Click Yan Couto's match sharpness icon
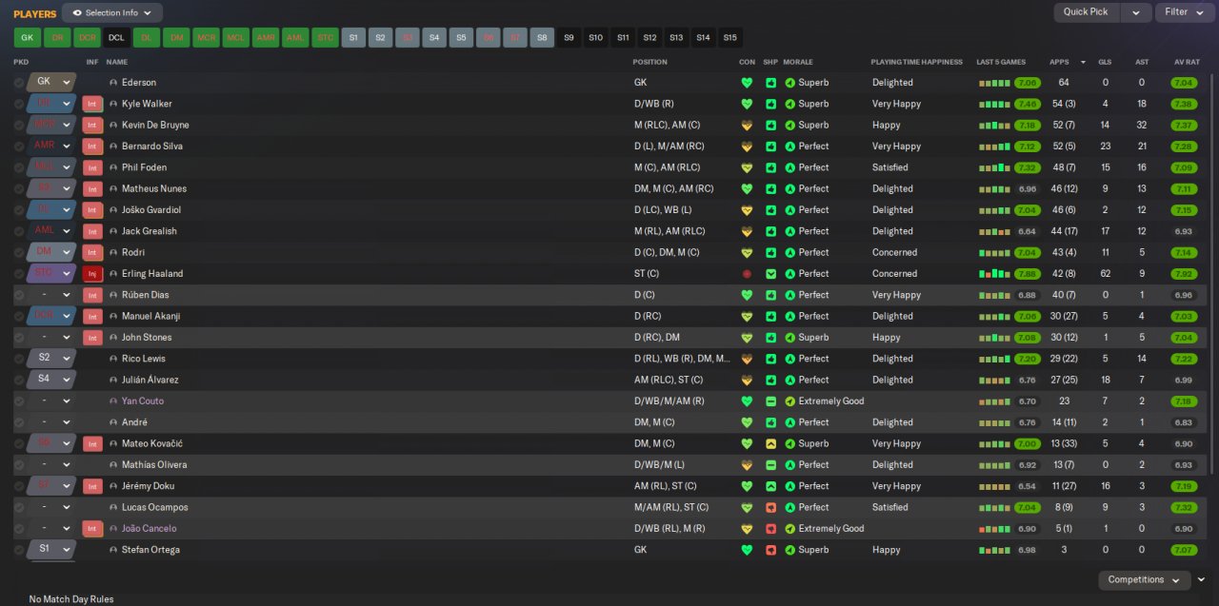Viewport: 1219px width, 606px height. click(x=771, y=401)
